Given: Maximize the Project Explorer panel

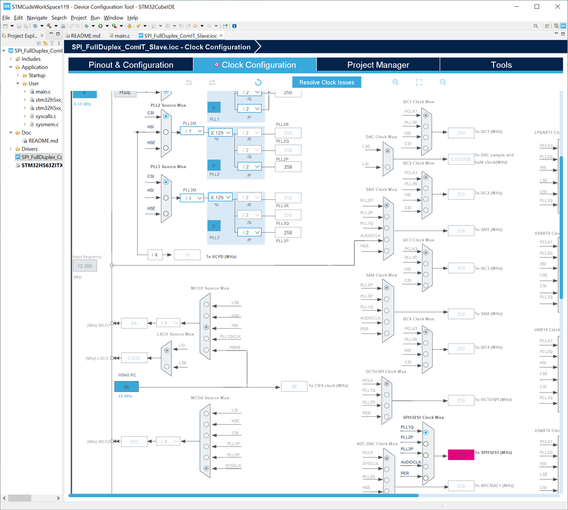Looking at the screenshot, I should coord(57,34).
